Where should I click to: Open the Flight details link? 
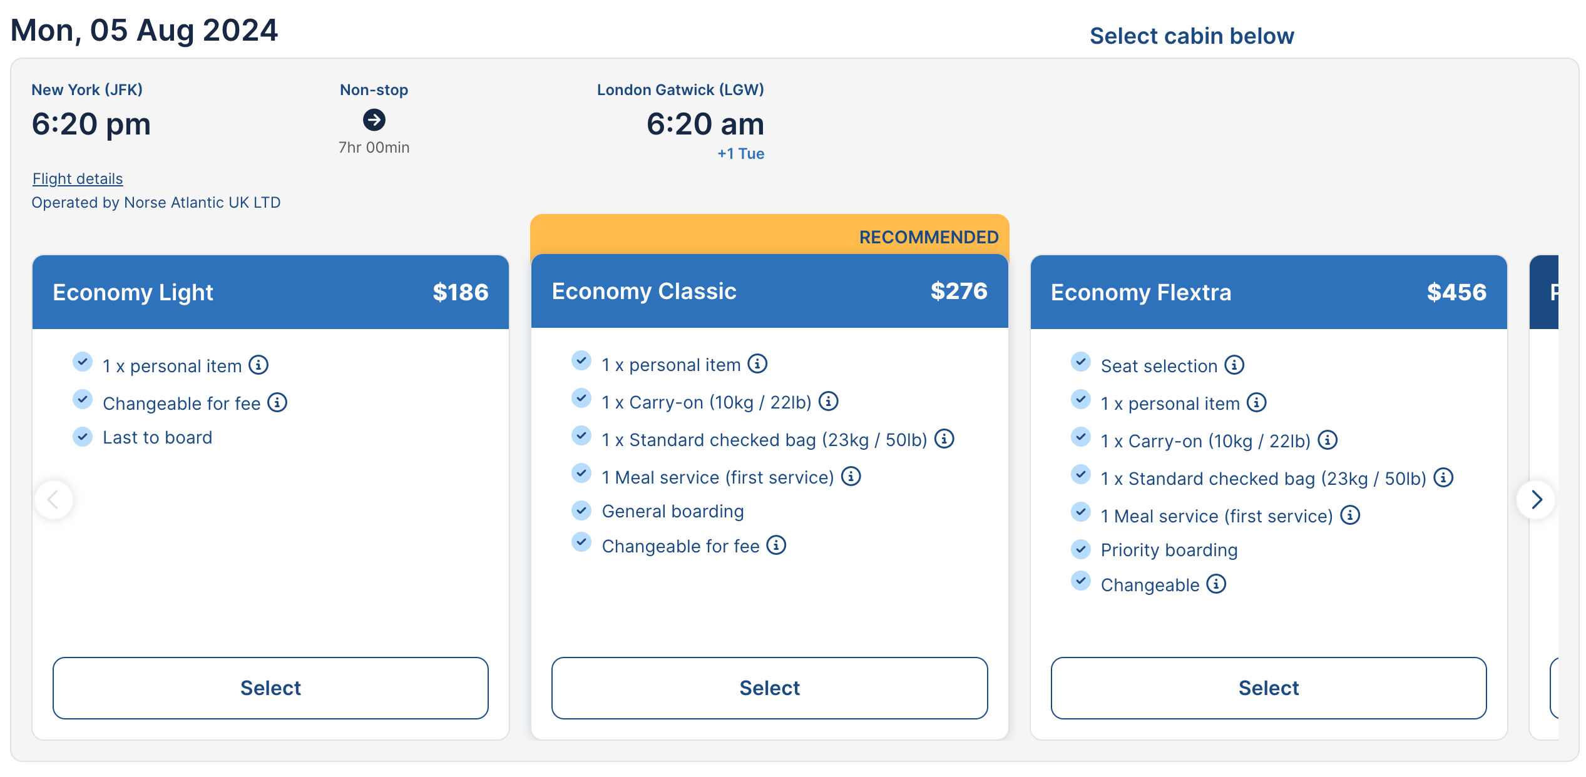pyautogui.click(x=78, y=179)
